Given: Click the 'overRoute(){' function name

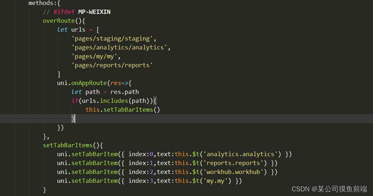Looking at the screenshot, I should (64, 21).
